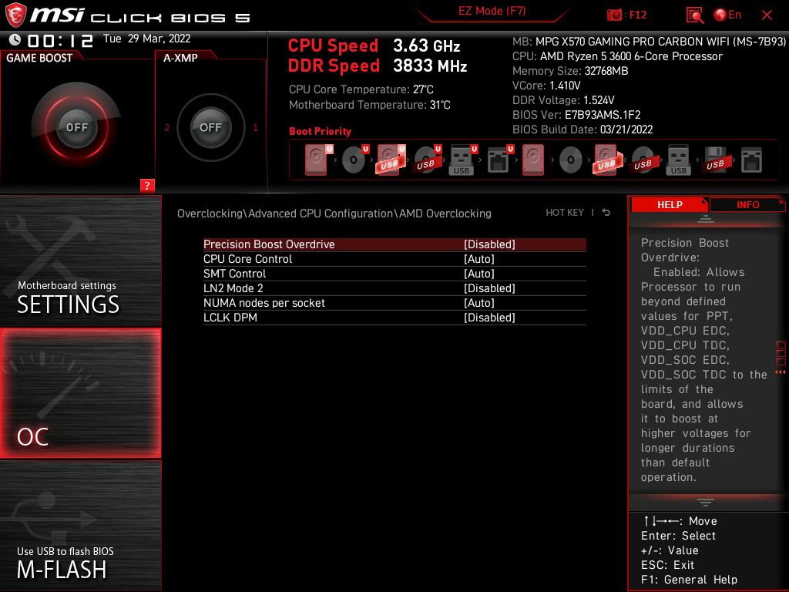Select the Precision Boost Overdrive row label
789x592 pixels.
[x=269, y=244]
